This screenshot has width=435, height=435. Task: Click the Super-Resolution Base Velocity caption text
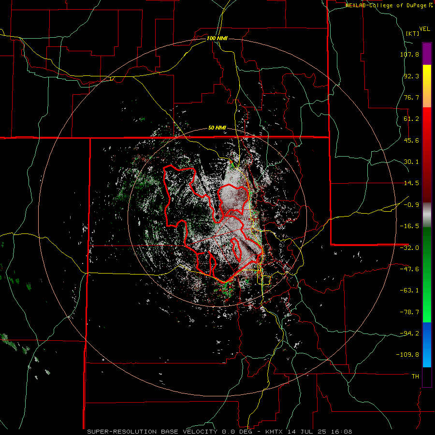[219, 432]
